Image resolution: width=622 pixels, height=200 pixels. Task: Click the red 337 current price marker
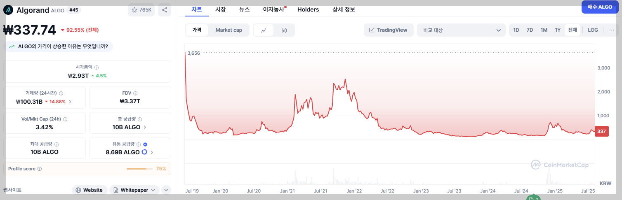coord(601,132)
